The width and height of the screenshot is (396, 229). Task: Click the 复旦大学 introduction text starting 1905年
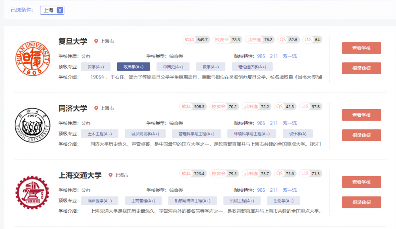click(206, 77)
